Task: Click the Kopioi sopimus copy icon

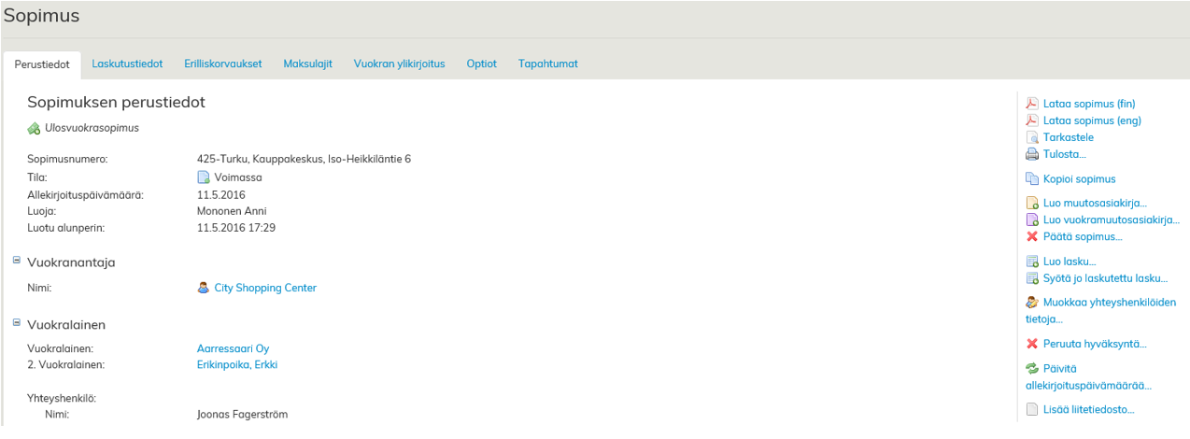Action: point(1032,178)
